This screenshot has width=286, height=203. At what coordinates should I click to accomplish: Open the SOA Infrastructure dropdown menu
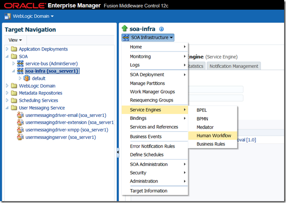point(148,37)
